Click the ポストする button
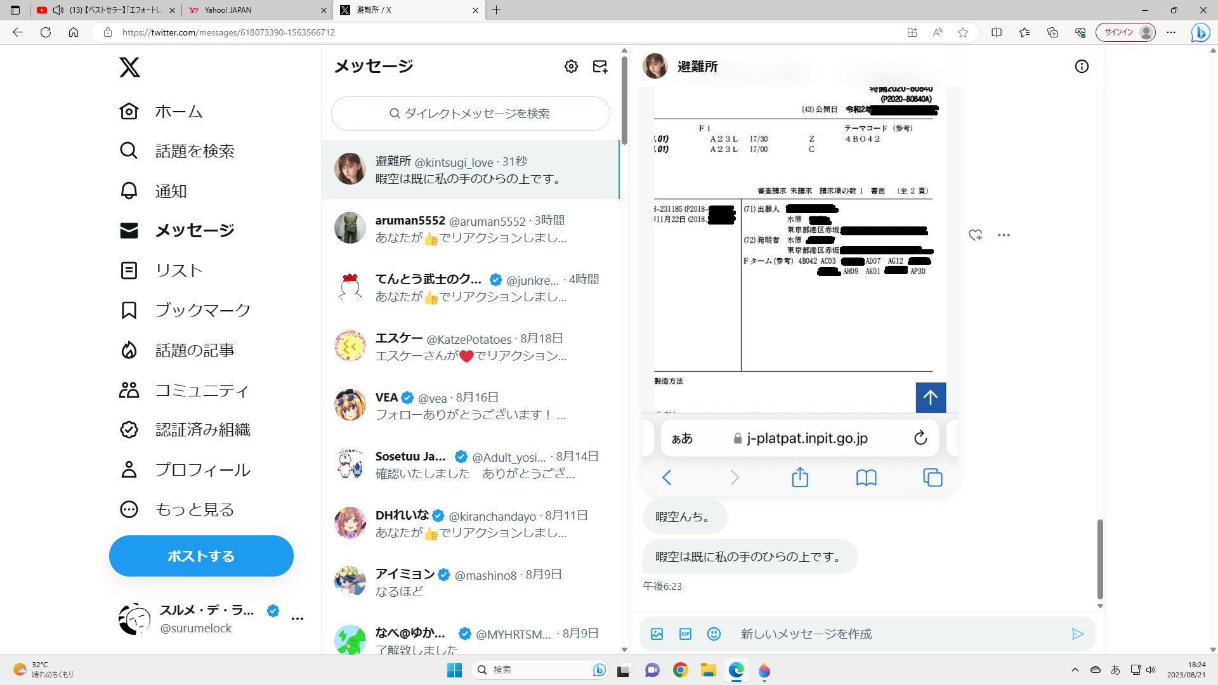1218x685 pixels. click(x=201, y=556)
